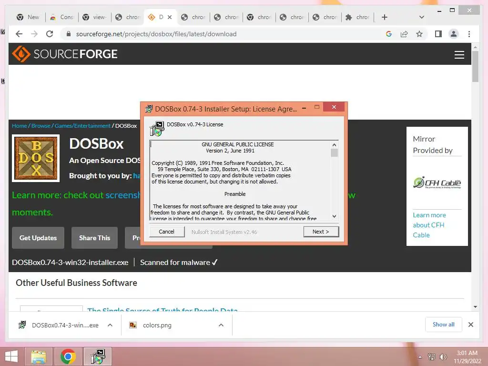The width and height of the screenshot is (488, 366).
Task: Open the network tray icon
Action: point(432,357)
